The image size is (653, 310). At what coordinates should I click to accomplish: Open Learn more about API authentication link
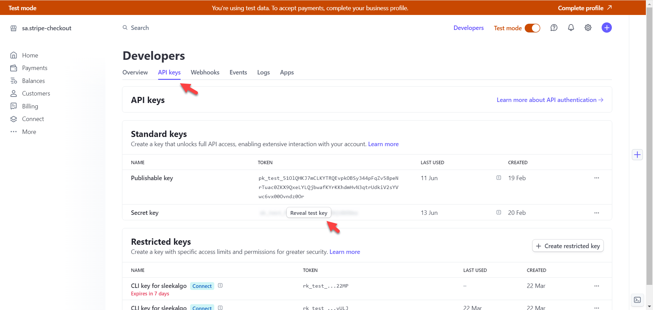pos(550,100)
